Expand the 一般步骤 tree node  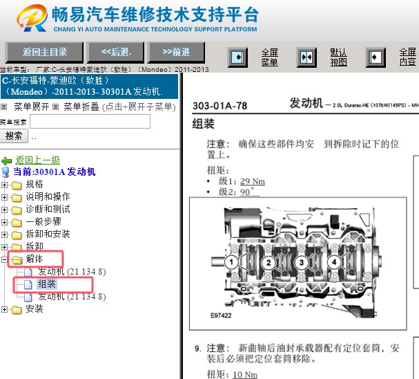point(4,223)
